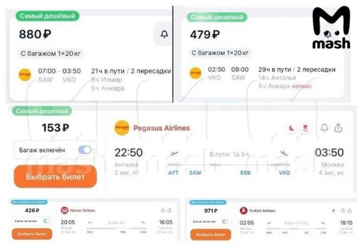Toggle baggage switch on the 426₽ Hainan ticket
This screenshot has height=251, width=357.
[46, 221]
